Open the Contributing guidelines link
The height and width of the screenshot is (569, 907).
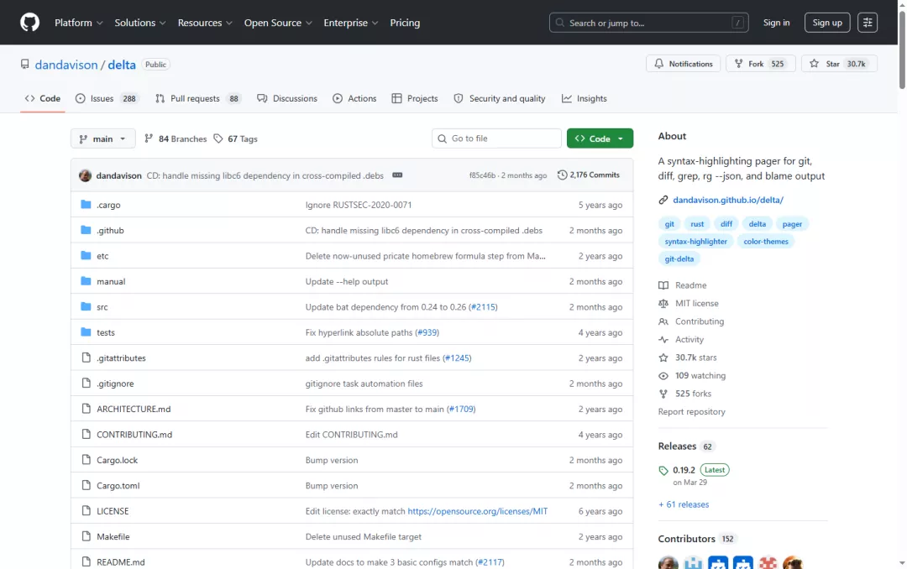point(691,321)
